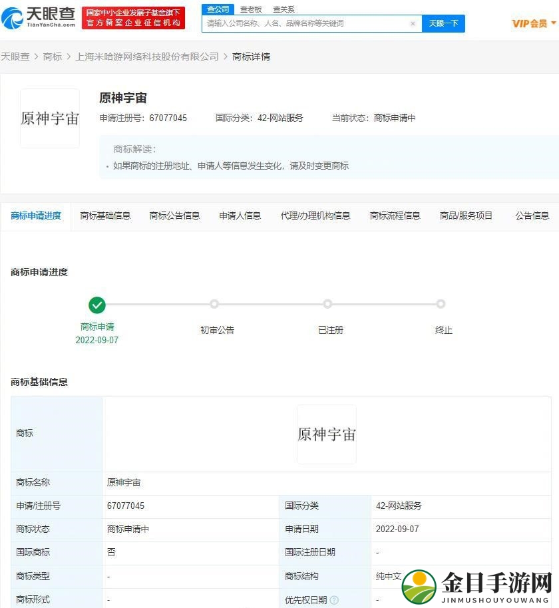Click the 原神宇宙 page title
The width and height of the screenshot is (559, 608).
point(123,98)
